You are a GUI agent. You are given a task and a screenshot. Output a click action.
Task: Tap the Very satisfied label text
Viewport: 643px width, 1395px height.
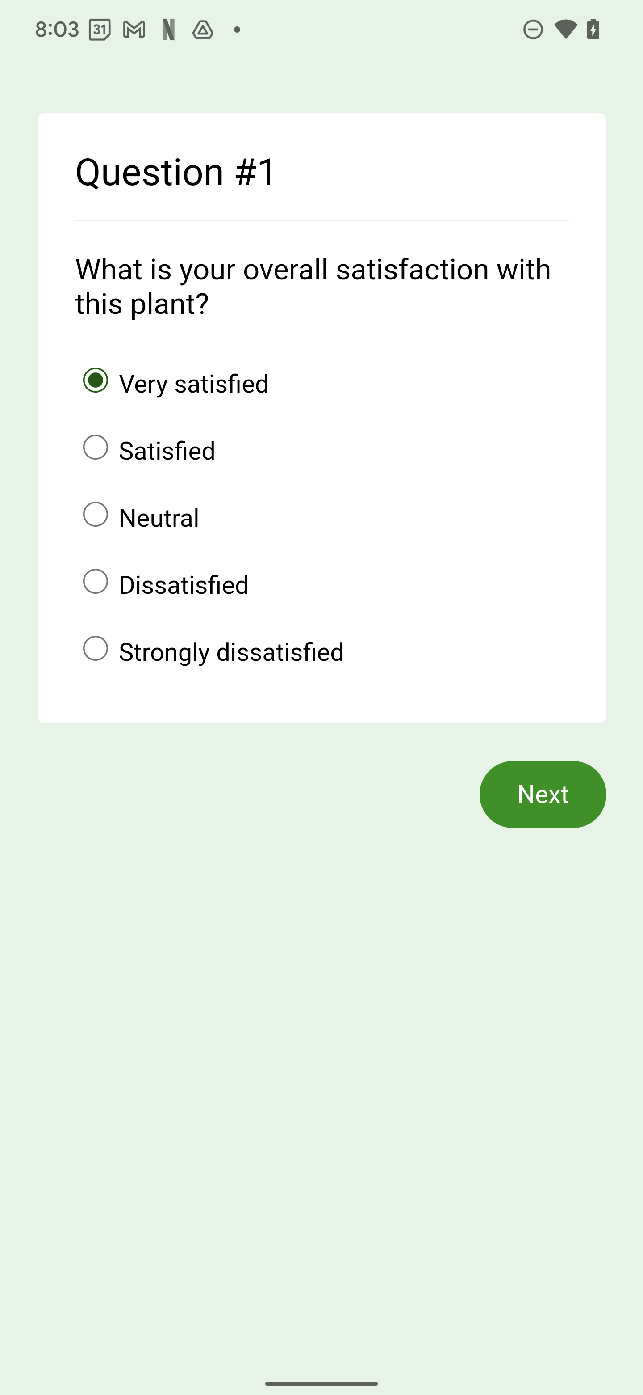(193, 383)
